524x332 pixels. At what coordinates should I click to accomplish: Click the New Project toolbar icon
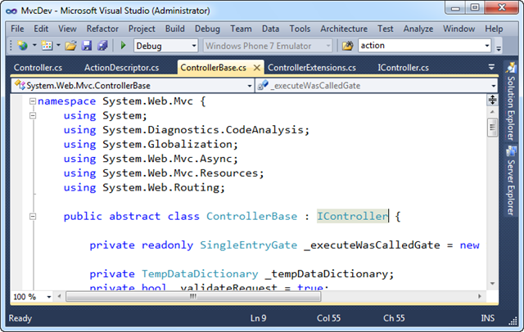click(23, 45)
